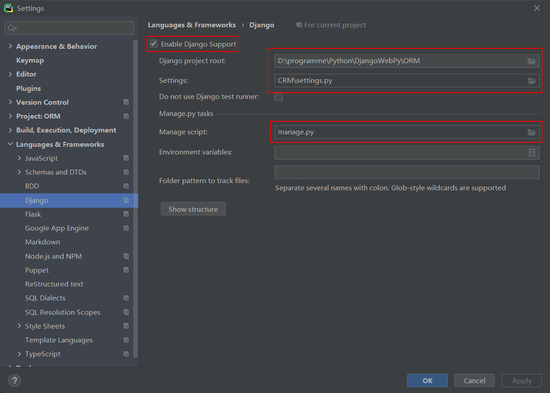Click project-level icon beside Puppet
The height and width of the screenshot is (393, 550).
(x=126, y=270)
